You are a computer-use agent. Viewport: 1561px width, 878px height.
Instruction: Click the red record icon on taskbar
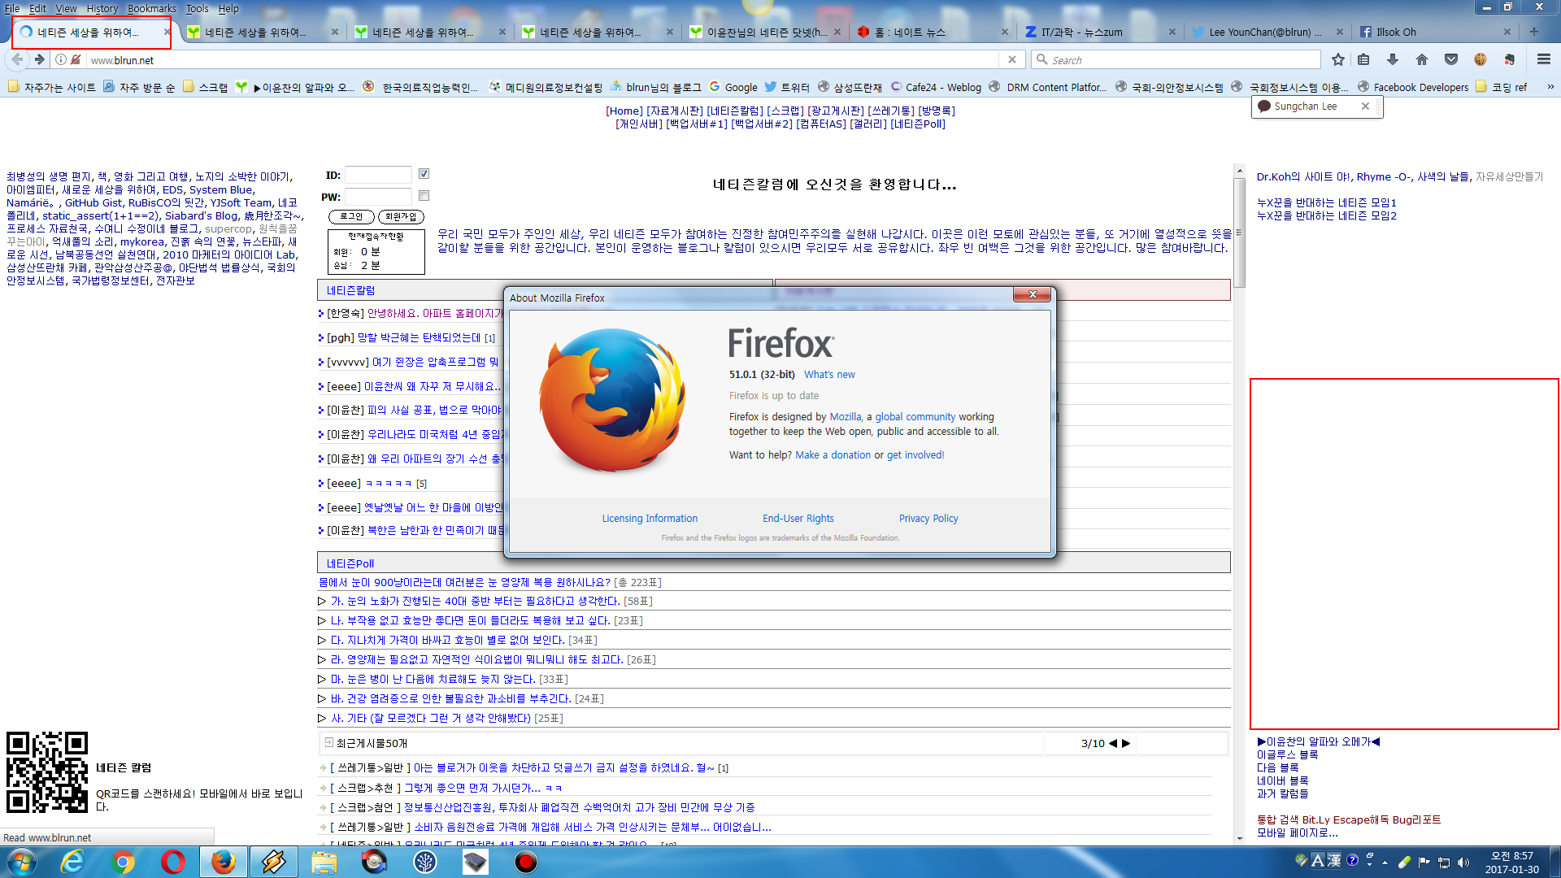(526, 862)
